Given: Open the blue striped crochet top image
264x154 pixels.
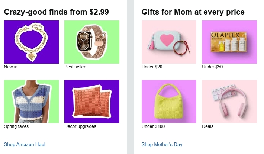Looking at the screenshot, I should [31, 102].
